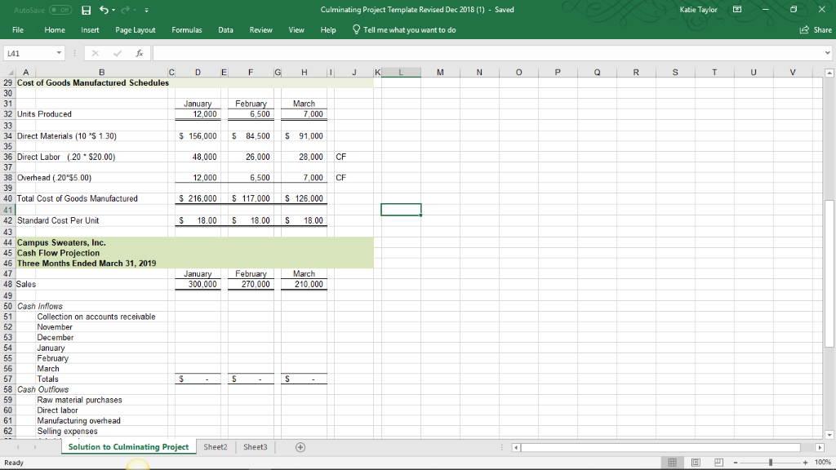Select the March Direct Materials cell 91,000

304,136
